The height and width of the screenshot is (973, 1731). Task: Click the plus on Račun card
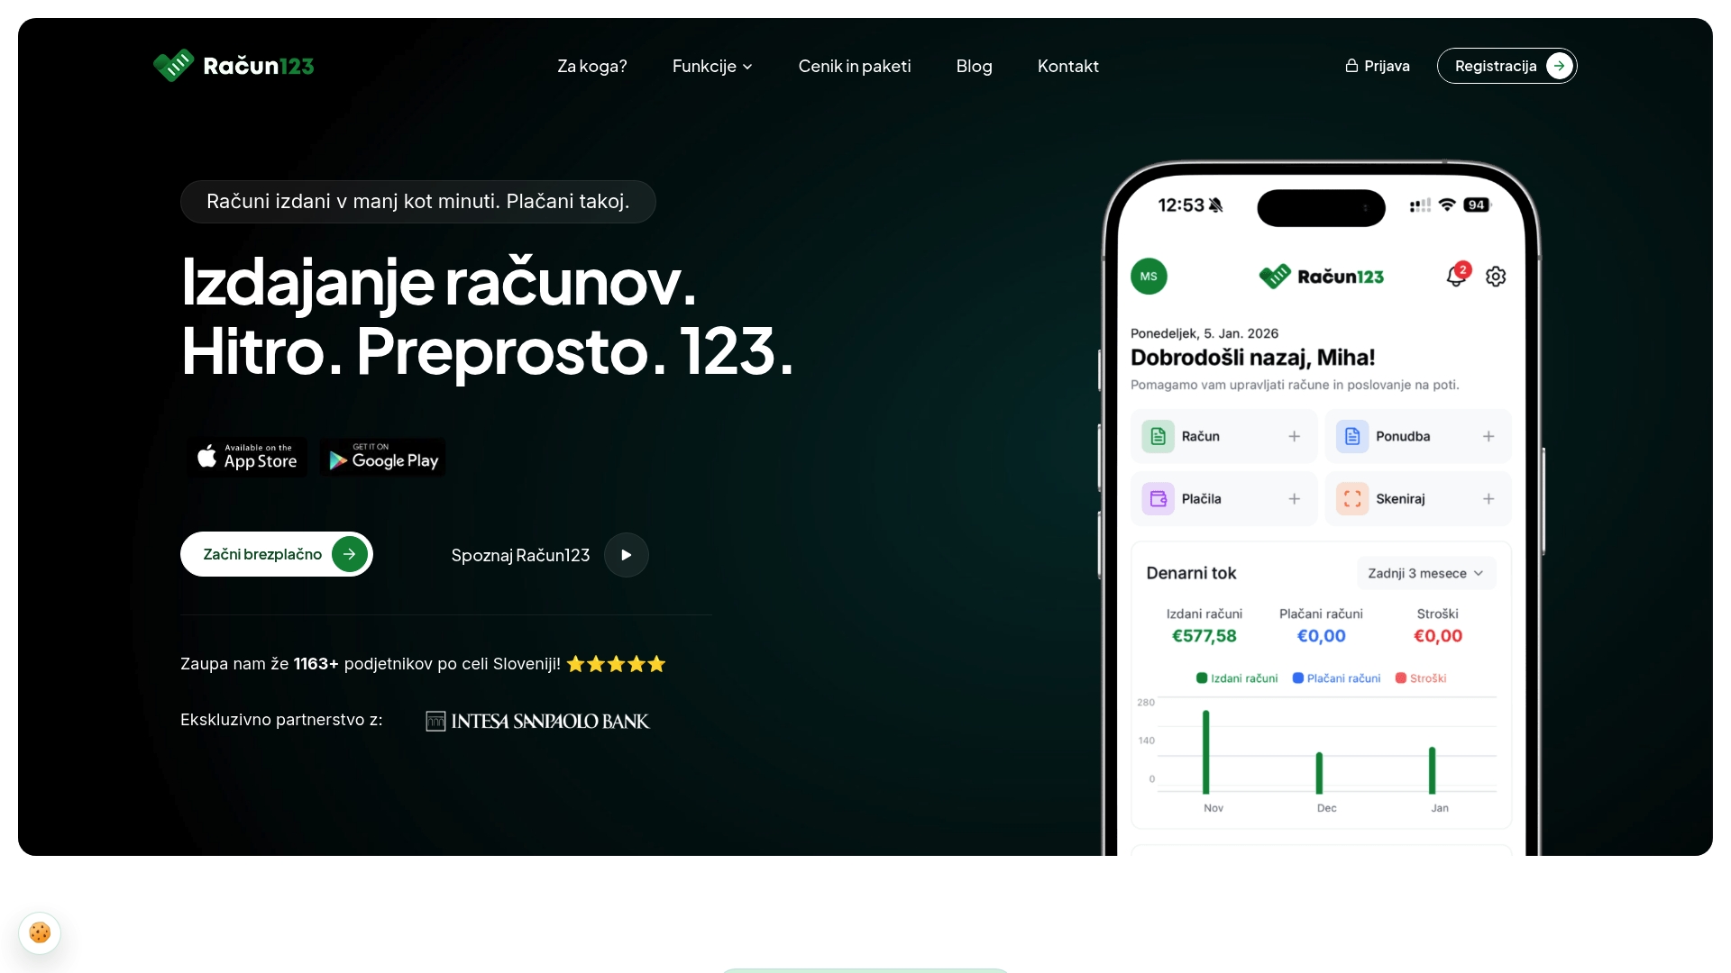point(1294,436)
